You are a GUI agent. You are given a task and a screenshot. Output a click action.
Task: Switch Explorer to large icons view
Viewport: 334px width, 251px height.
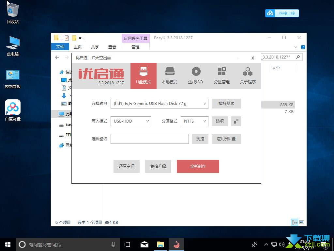pyautogui.click(x=302, y=222)
